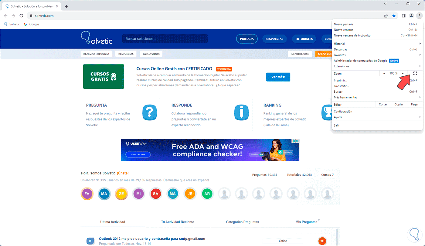425x246 pixels.
Task: Click the three-dot Chrome menu icon
Action: [x=419, y=16]
